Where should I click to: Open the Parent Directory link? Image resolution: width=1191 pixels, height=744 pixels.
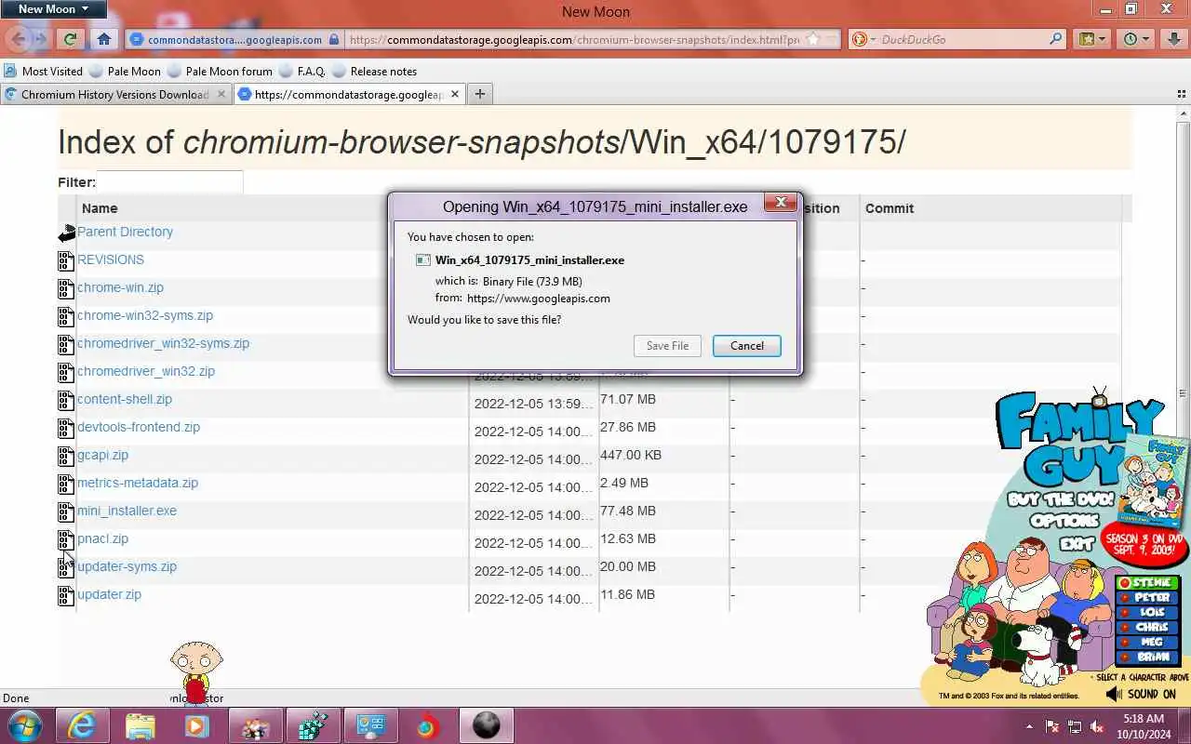pyautogui.click(x=125, y=232)
